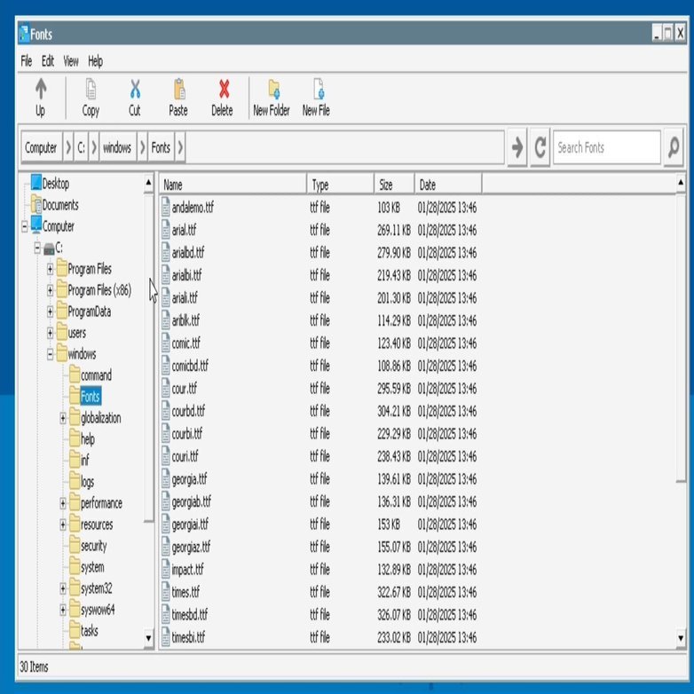Select the andalemo.ttf file icon

[x=166, y=207]
